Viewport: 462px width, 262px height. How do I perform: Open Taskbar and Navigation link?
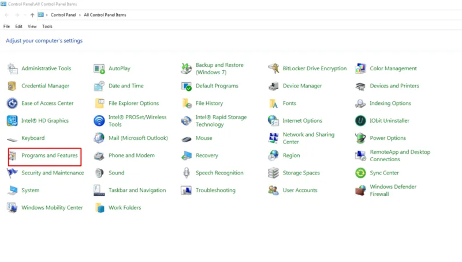(x=137, y=191)
